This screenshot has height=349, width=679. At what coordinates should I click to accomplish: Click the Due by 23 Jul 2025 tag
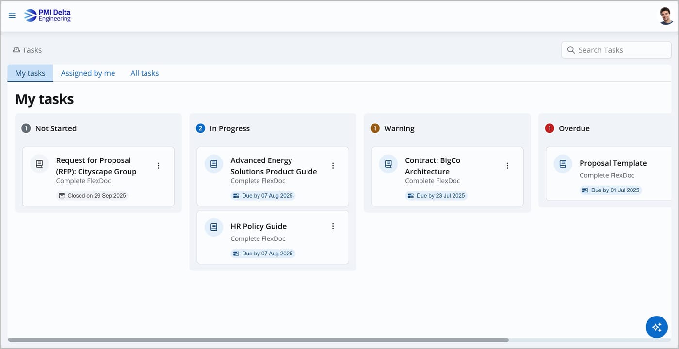pyautogui.click(x=436, y=196)
